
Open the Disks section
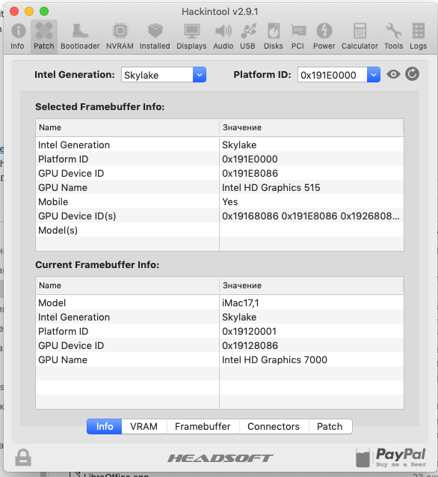coord(274,37)
